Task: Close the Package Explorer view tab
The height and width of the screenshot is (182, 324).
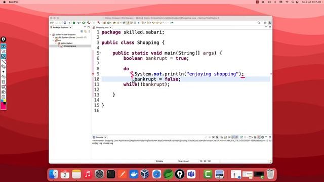Action: (70, 27)
